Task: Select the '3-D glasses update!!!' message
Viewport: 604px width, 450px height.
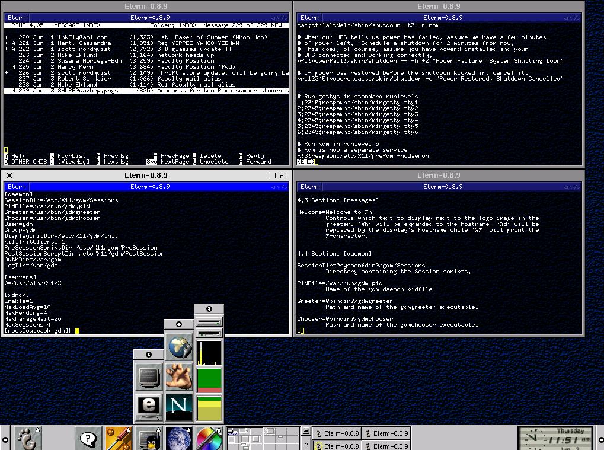Action: pyautogui.click(x=146, y=49)
